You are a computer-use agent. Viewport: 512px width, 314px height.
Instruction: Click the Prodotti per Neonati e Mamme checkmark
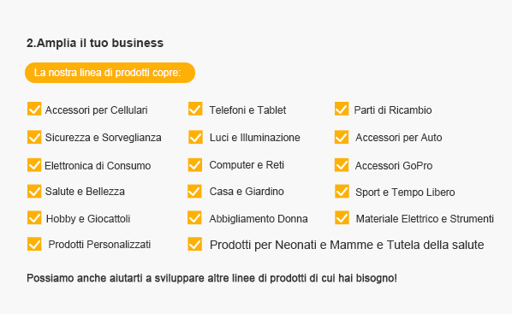click(194, 244)
